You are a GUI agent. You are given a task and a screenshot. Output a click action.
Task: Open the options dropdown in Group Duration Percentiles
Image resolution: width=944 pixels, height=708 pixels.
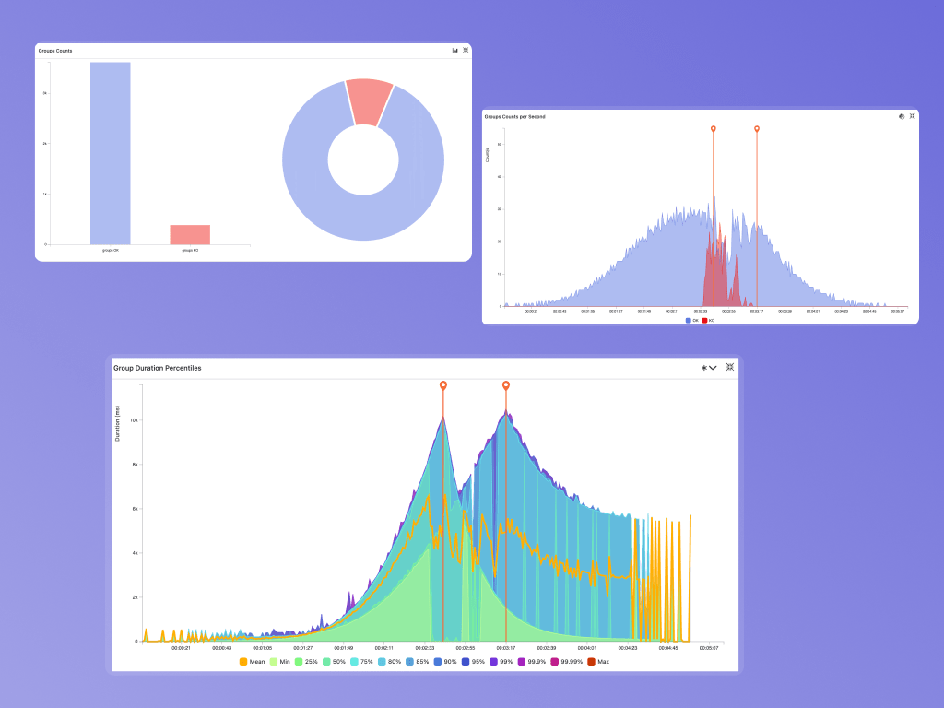(709, 368)
